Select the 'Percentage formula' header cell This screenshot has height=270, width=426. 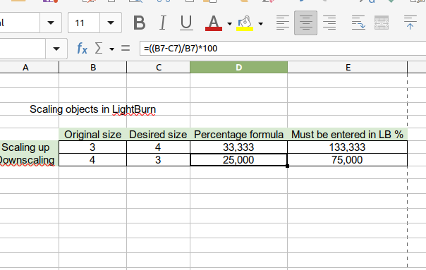coord(239,135)
